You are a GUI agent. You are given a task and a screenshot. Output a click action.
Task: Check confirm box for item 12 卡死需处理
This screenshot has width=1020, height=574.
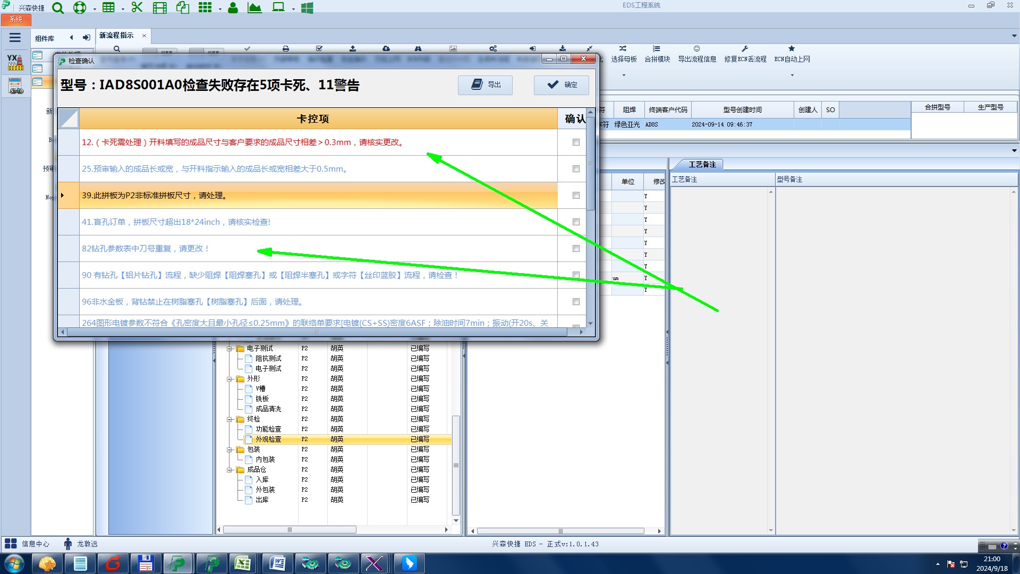point(576,142)
